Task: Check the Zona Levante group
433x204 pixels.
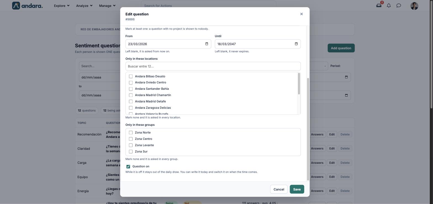Action: (131, 145)
